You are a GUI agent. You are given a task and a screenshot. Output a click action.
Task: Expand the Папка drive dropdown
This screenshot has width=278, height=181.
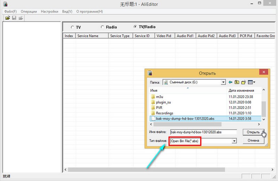coord(223,82)
